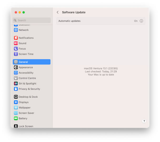The height and width of the screenshot is (142, 160).
Task: Click the Control Centre icon
Action: point(16,78)
